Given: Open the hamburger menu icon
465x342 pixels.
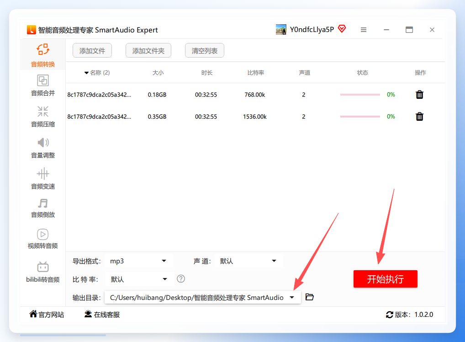Looking at the screenshot, I should [x=364, y=30].
